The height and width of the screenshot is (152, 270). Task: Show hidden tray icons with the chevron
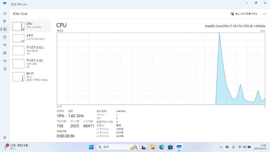221,147
